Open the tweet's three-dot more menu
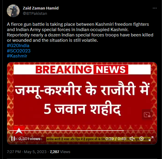 point(155,8)
